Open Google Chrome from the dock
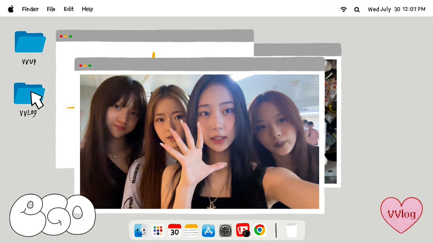This screenshot has width=433, height=243. [259, 230]
